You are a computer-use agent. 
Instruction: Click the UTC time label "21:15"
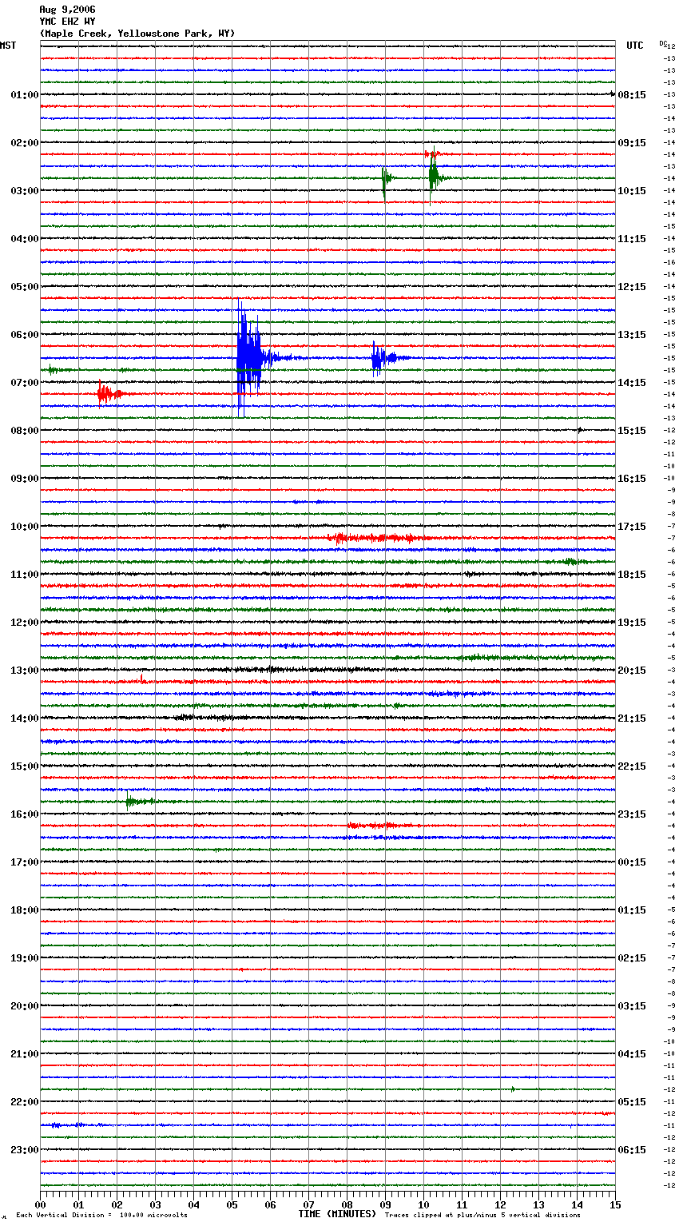pos(632,718)
